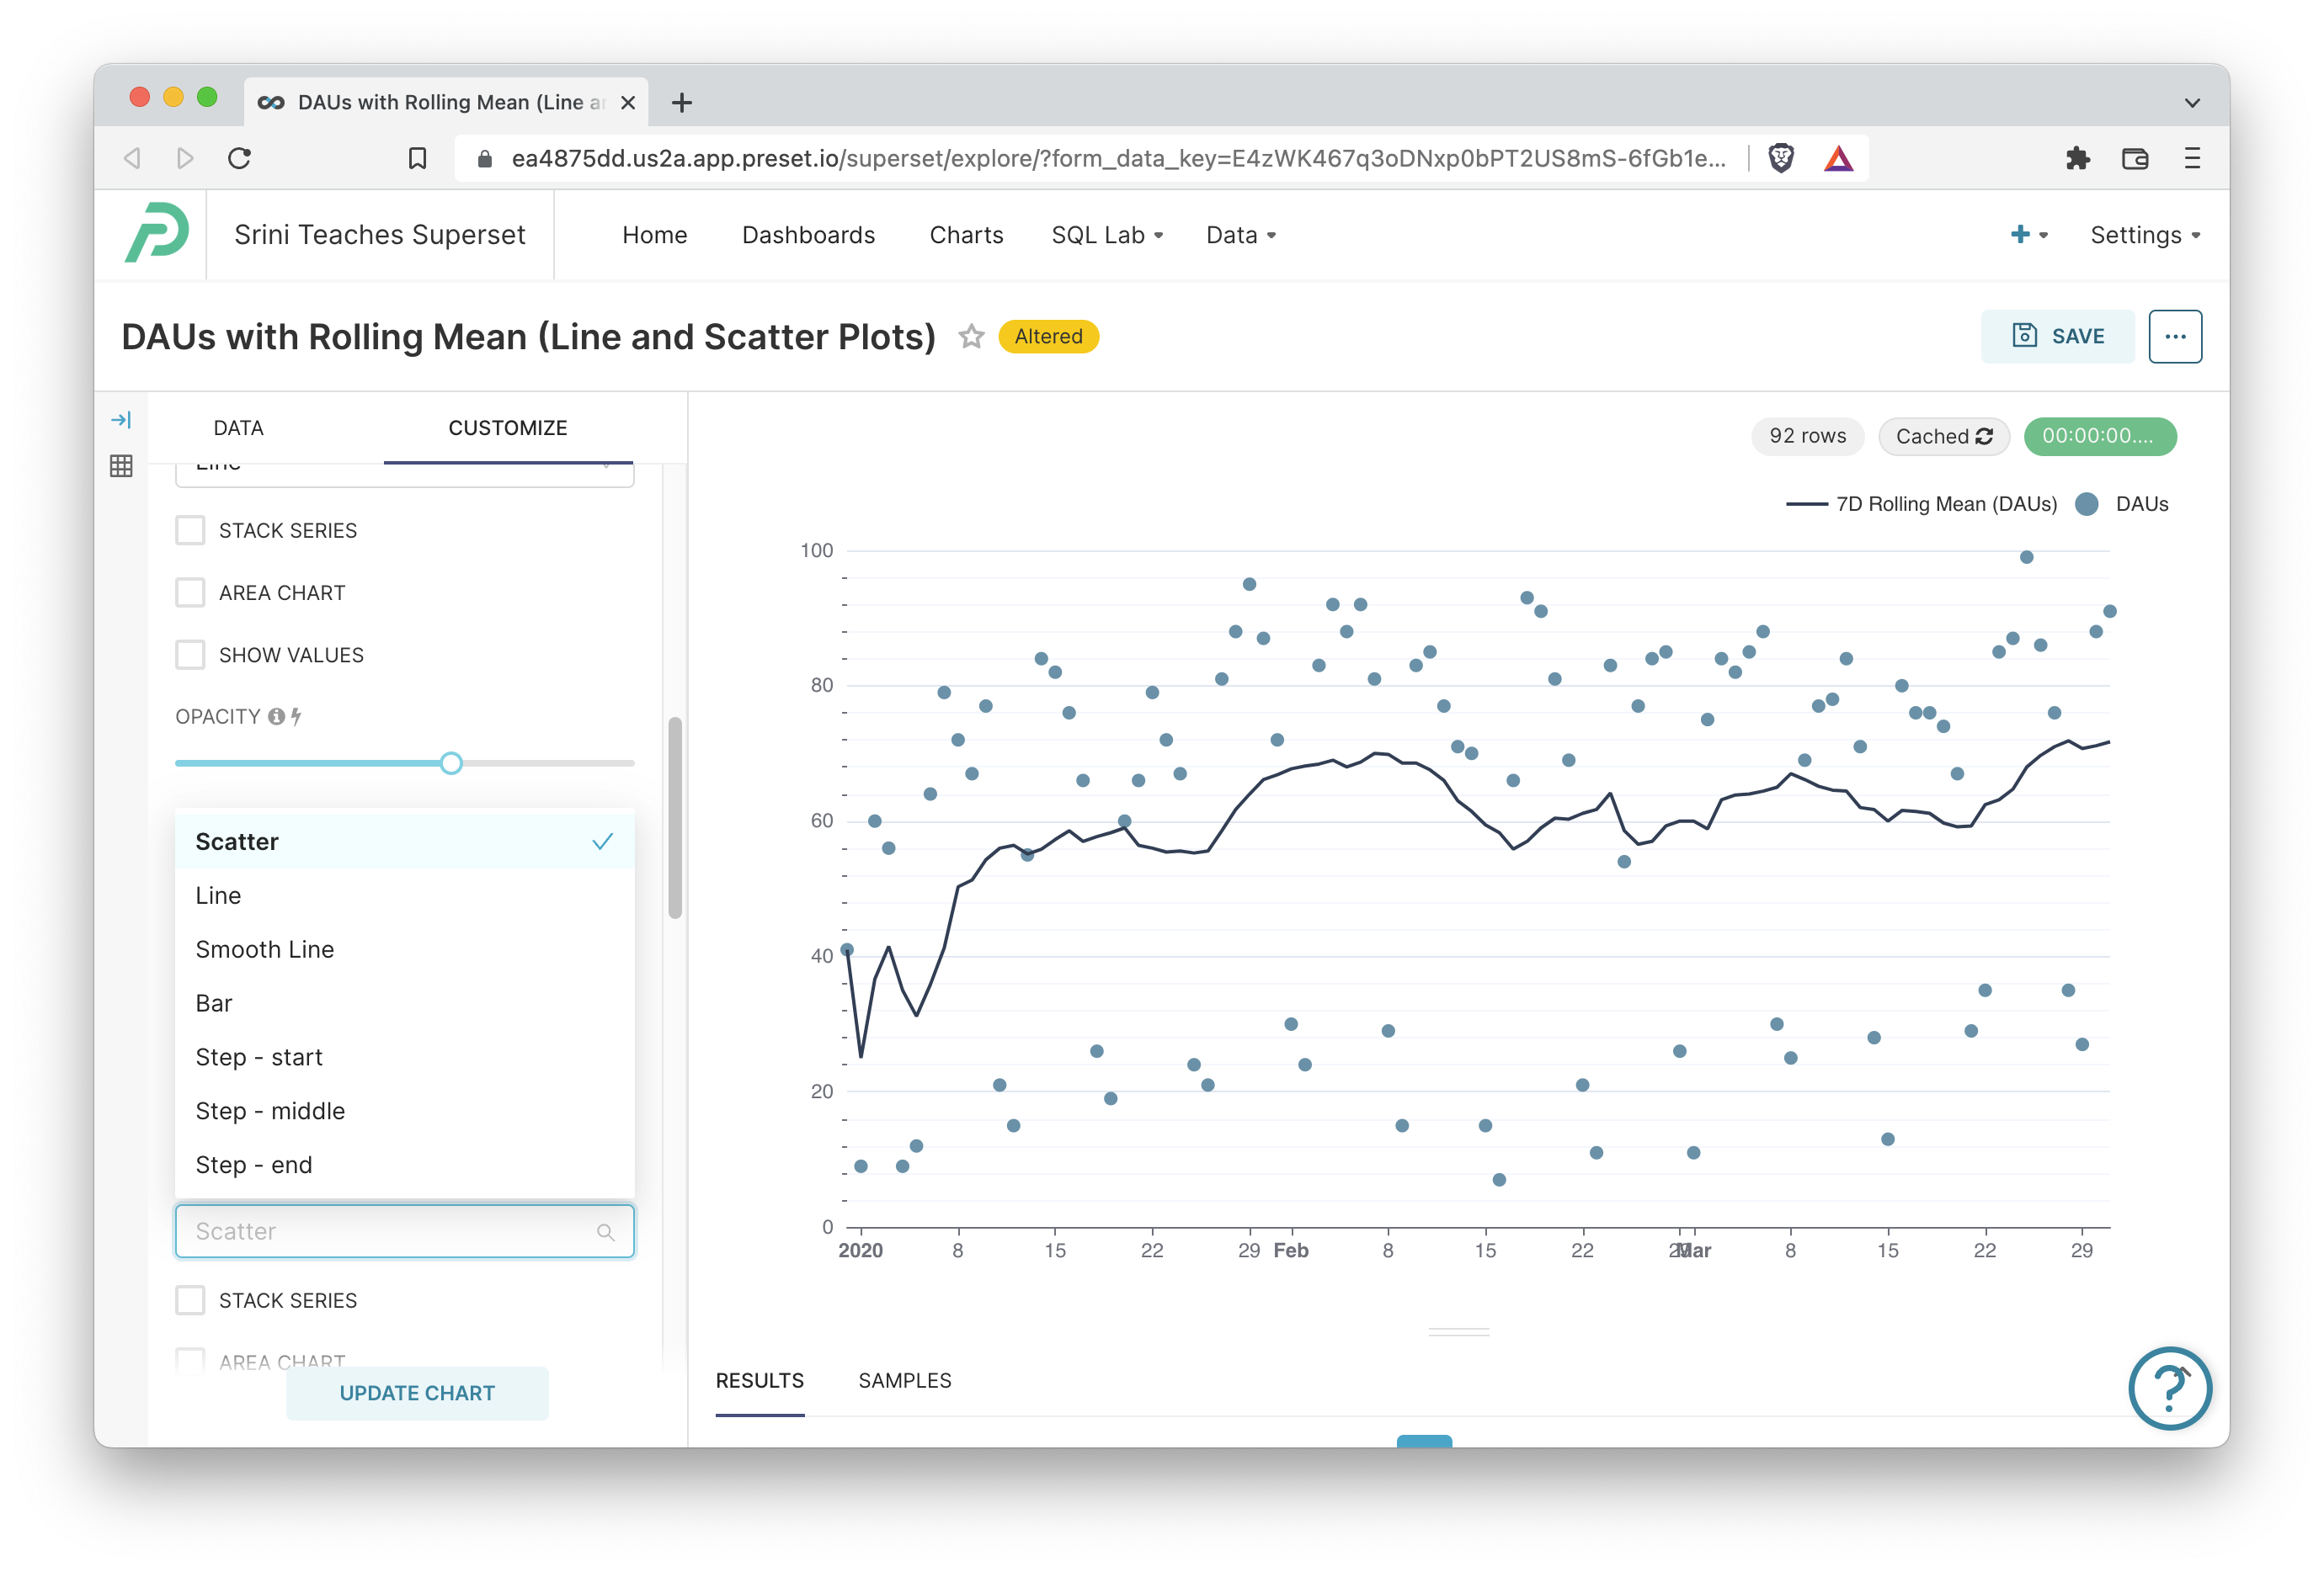Screen dimensions: 2324x1572
Task: Open the Samples tab
Action: point(904,1380)
